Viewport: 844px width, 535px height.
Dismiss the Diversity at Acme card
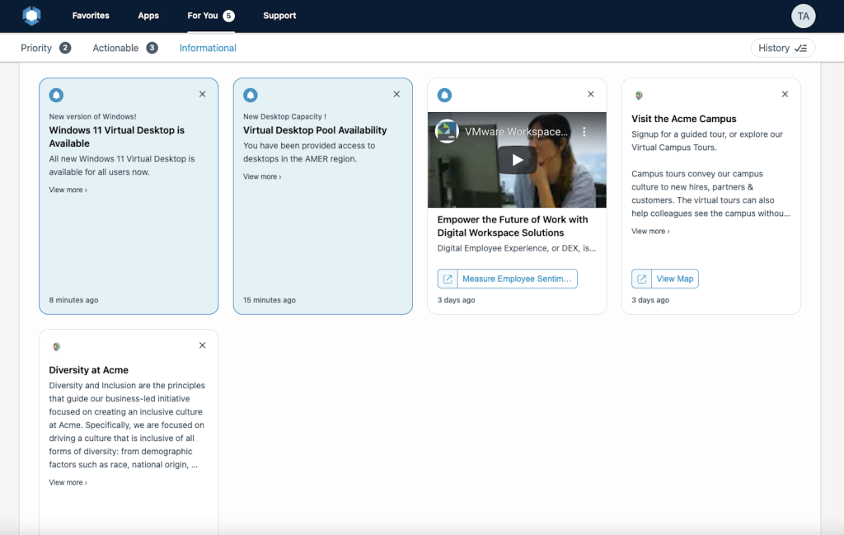coord(203,345)
